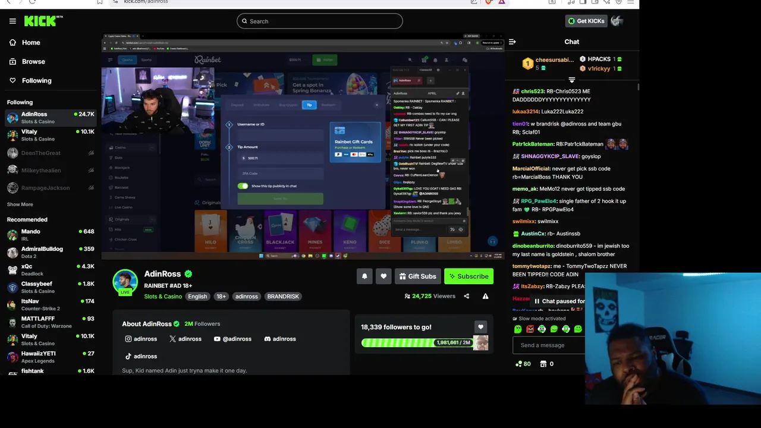Open Mikeythealien offline channel
The height and width of the screenshot is (428, 761).
coord(51,170)
